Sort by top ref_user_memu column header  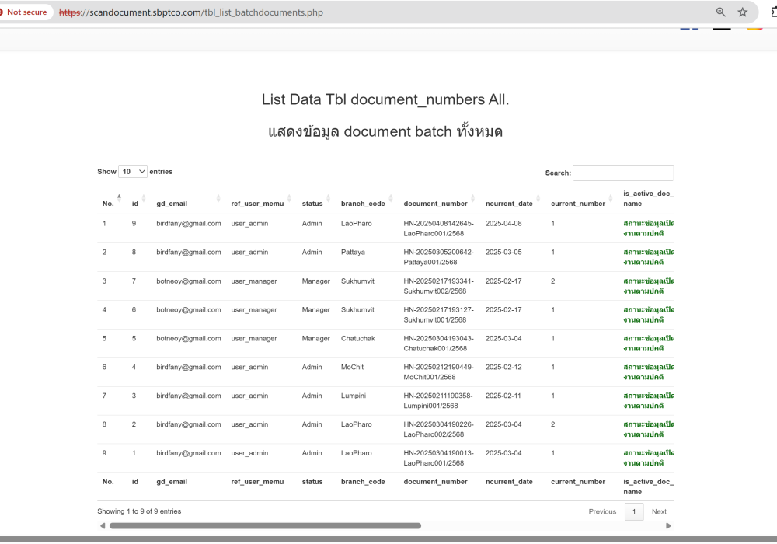[x=257, y=204]
